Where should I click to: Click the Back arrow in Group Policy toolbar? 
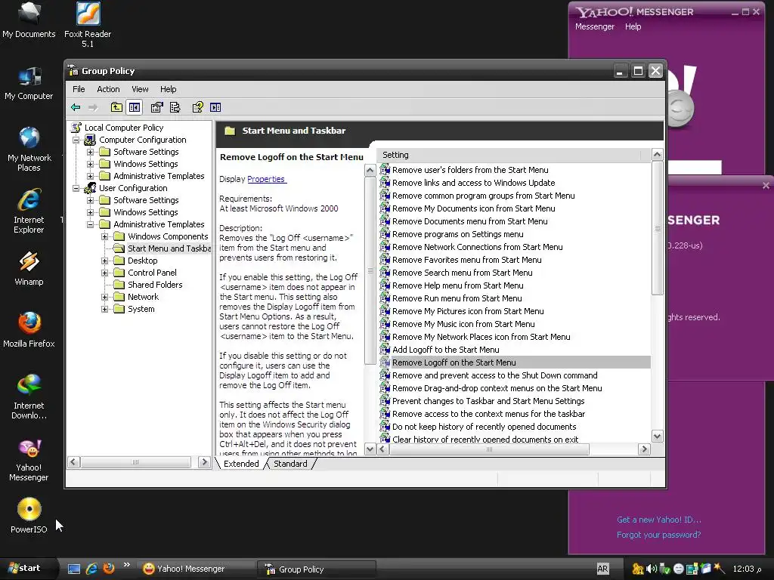click(x=76, y=107)
